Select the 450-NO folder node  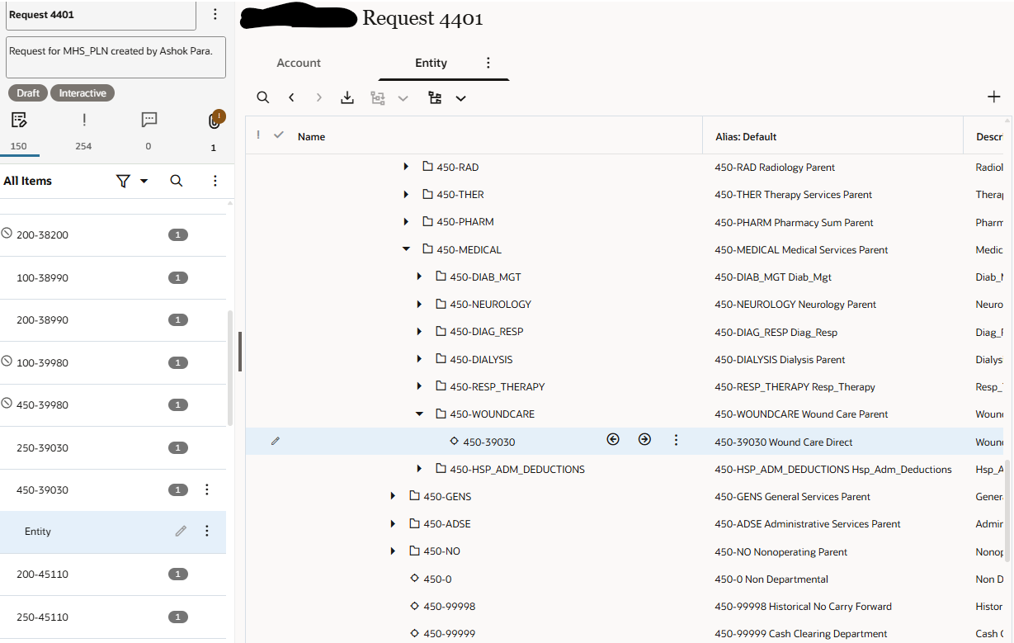click(x=441, y=551)
